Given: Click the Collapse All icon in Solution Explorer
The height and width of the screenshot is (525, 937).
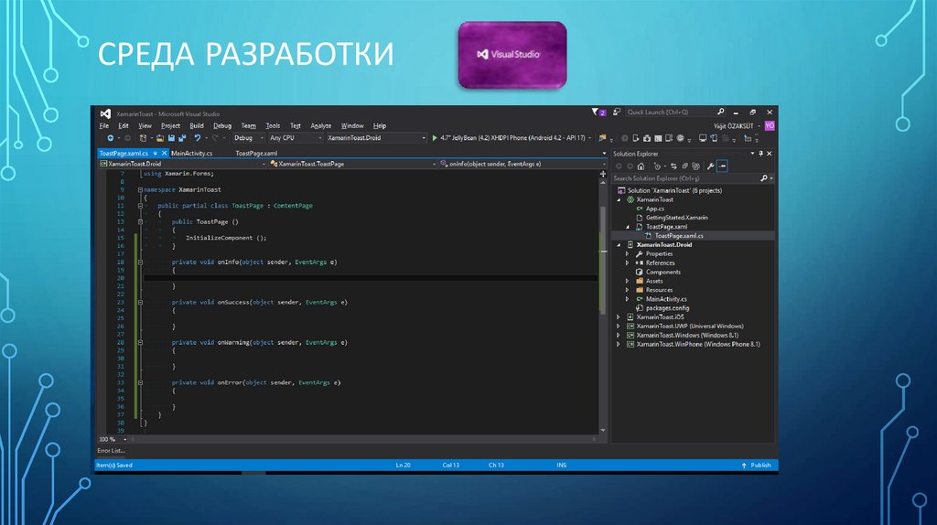Looking at the screenshot, I should point(684,166).
